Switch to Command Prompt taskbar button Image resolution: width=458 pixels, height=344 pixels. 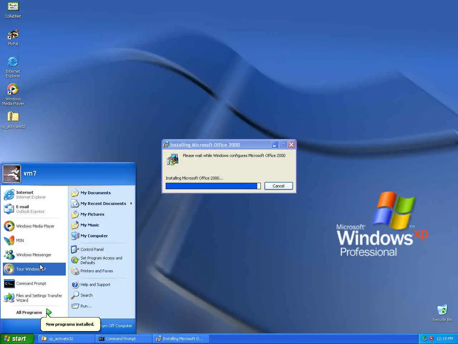(123, 339)
